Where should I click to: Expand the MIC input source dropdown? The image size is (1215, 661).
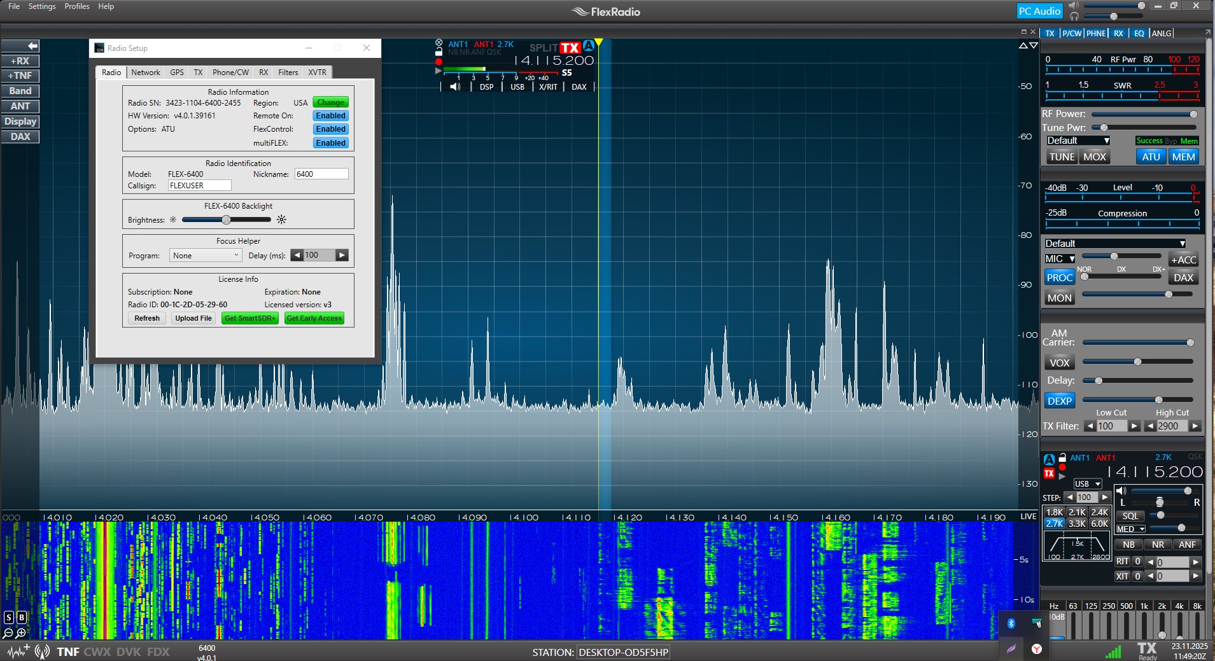tap(1060, 259)
